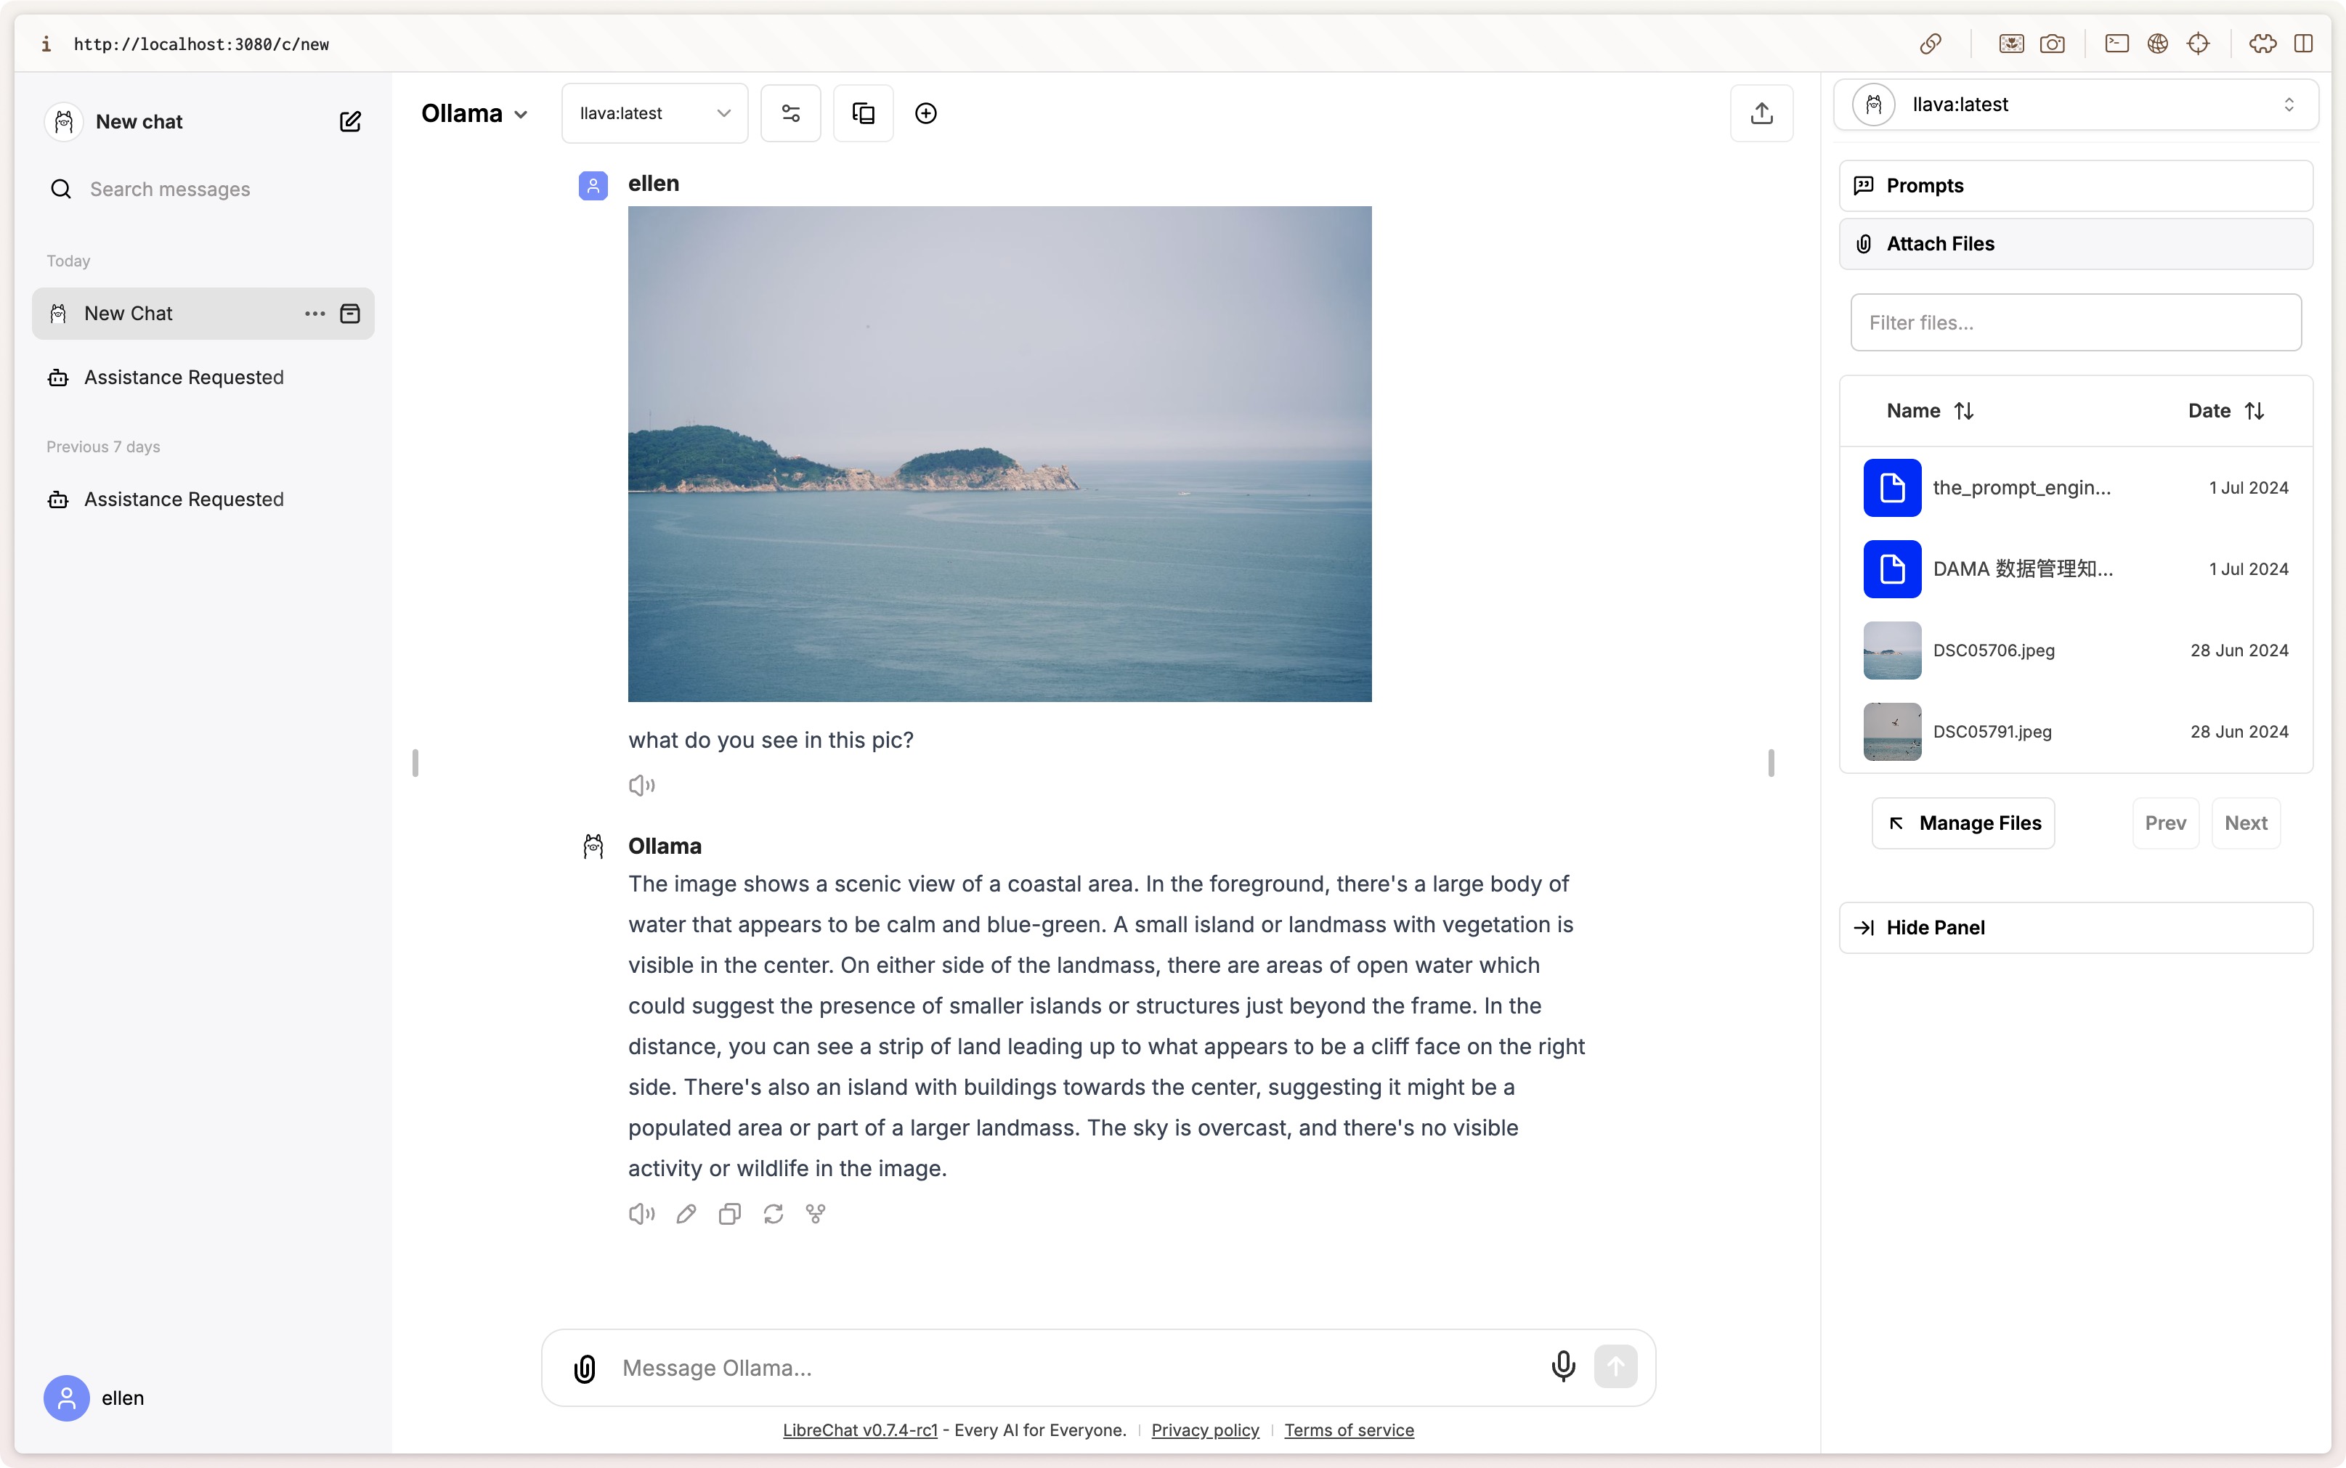Open the Prompts panel section
Image resolution: width=2346 pixels, height=1468 pixels.
pos(2075,185)
